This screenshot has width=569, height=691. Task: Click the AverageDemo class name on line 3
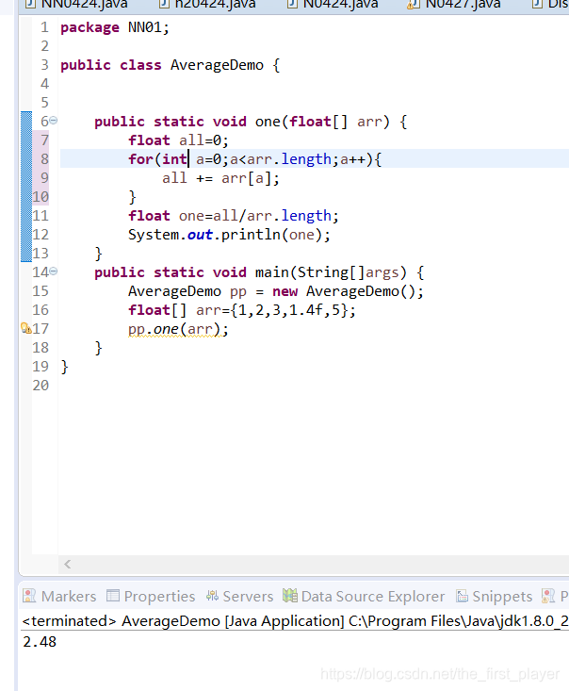tap(217, 65)
